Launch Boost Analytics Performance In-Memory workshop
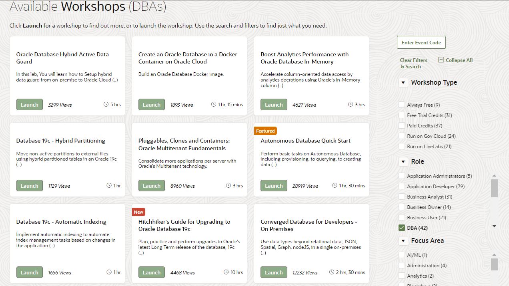509x286 pixels. tap(274, 105)
